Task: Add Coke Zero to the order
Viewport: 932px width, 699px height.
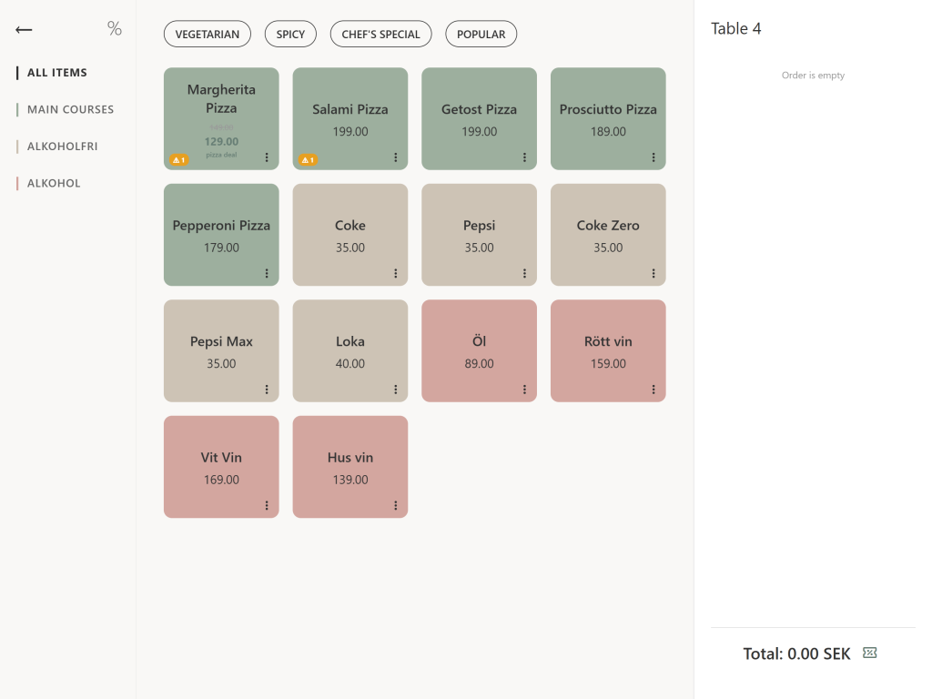Action: 608,235
